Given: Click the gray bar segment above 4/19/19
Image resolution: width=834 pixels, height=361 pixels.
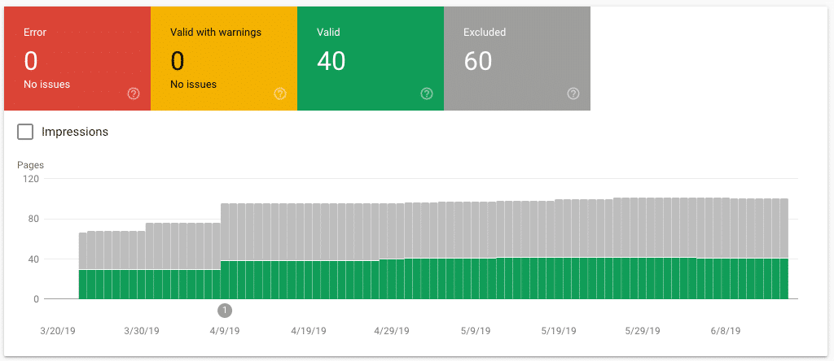Looking at the screenshot, I should (x=309, y=232).
